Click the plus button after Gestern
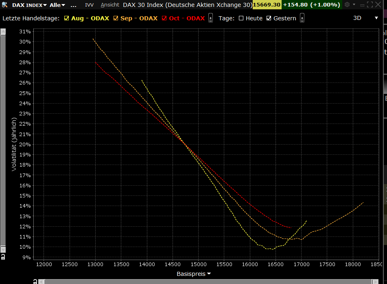The image size is (387, 284). tap(302, 18)
